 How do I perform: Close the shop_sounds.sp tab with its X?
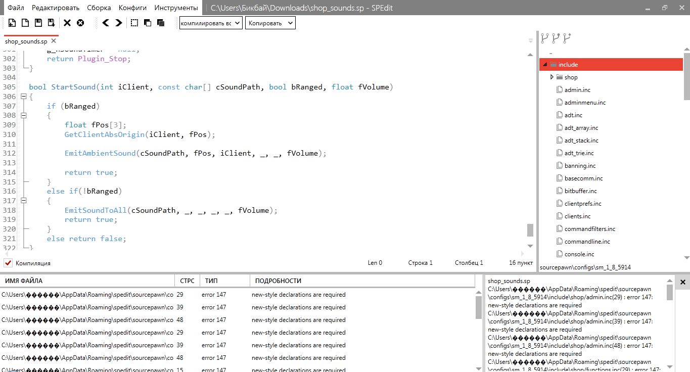(x=54, y=41)
